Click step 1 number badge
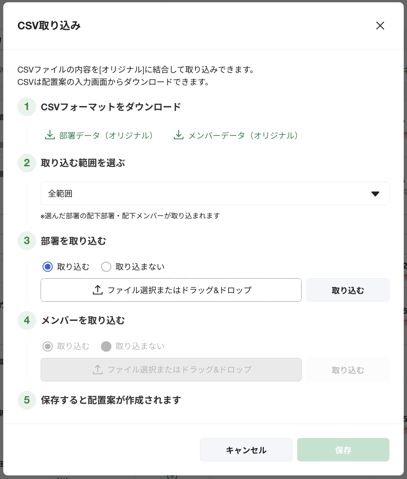This screenshot has width=407, height=479. pyautogui.click(x=27, y=107)
